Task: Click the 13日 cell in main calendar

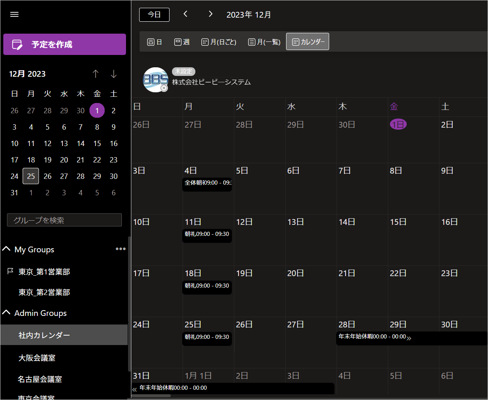Action: point(311,240)
